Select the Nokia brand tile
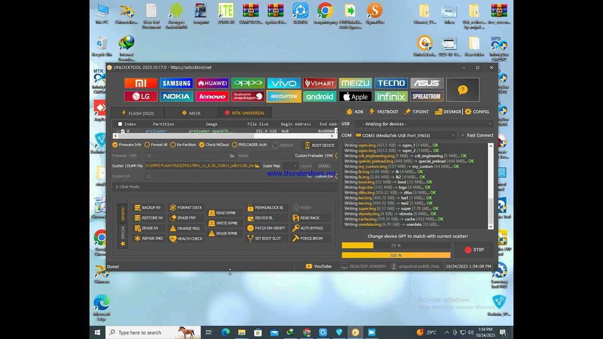 [176, 97]
